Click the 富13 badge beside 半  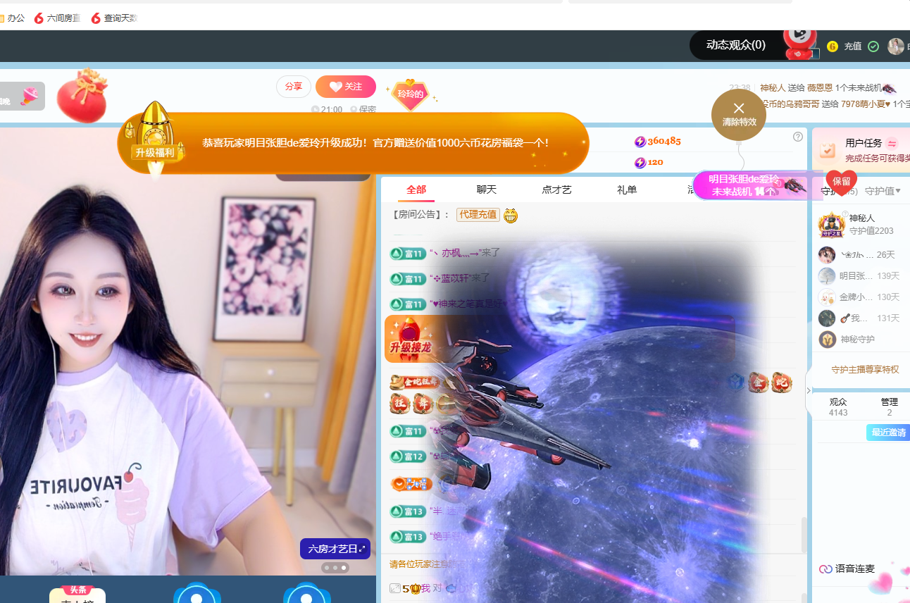click(x=408, y=511)
